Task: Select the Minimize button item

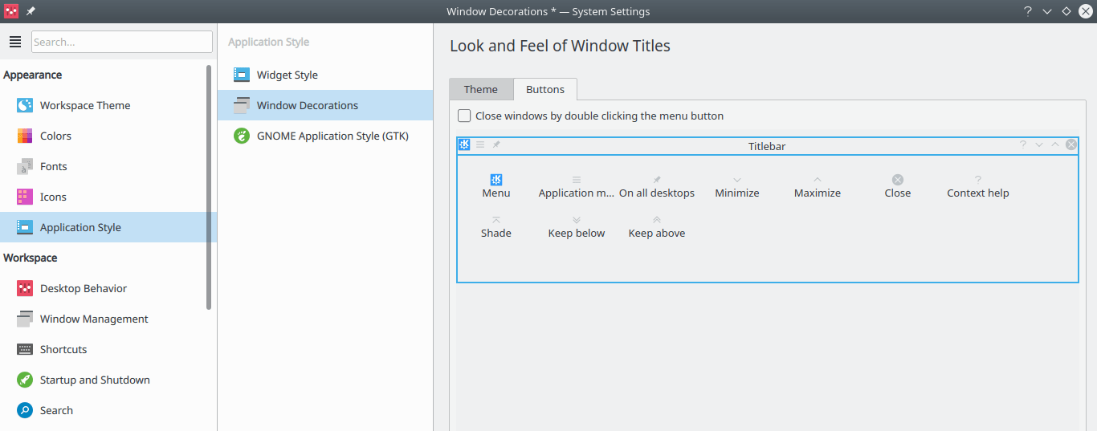Action: pyautogui.click(x=737, y=186)
